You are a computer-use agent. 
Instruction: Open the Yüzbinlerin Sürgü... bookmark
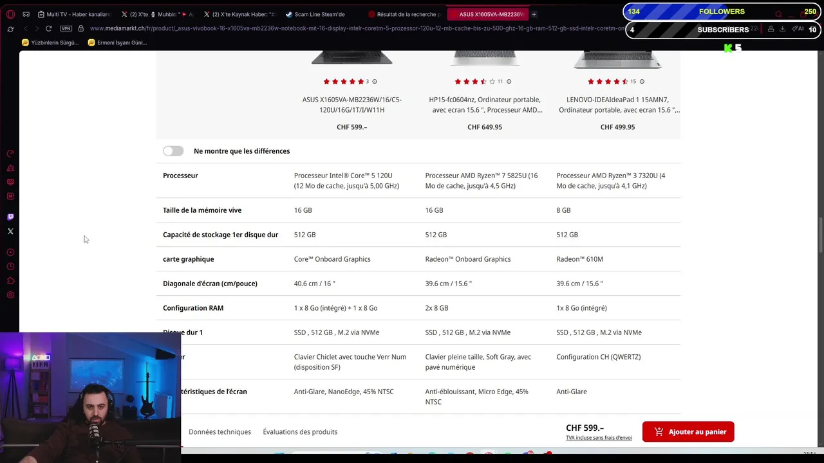pos(50,42)
